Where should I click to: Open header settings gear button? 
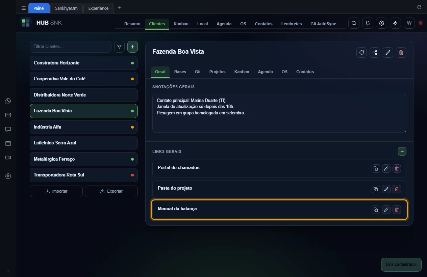(381, 23)
